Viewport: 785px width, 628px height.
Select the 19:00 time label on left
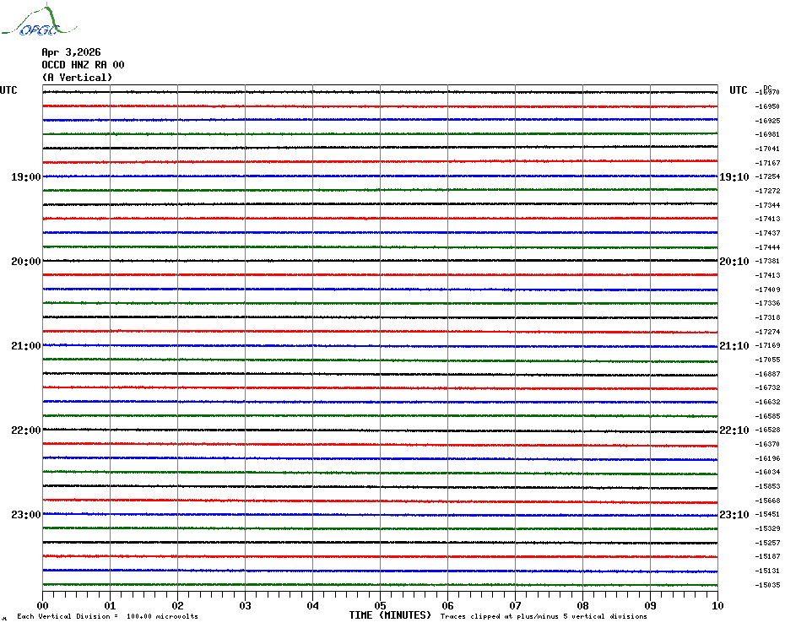25,177
